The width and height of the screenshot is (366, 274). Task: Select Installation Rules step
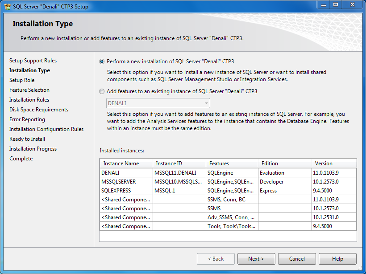[x=29, y=100]
